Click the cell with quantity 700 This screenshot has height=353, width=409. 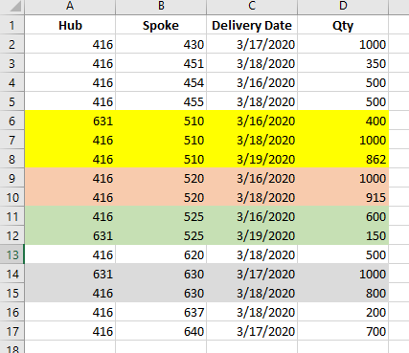tap(343, 331)
